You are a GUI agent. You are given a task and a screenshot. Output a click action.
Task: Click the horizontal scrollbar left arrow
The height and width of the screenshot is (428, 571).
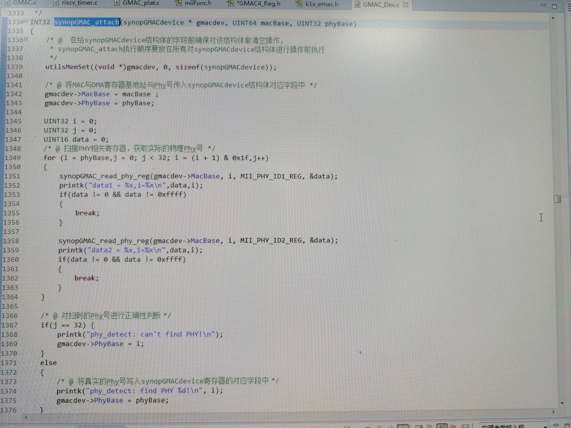tap(26, 417)
